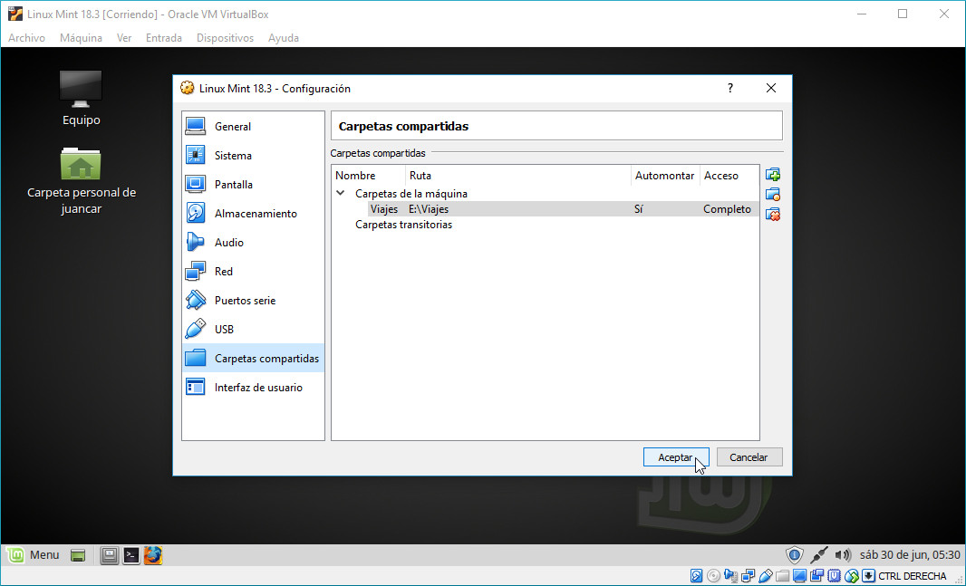Click the Aceptar button
Screen dimensions: 966x586
tap(675, 457)
